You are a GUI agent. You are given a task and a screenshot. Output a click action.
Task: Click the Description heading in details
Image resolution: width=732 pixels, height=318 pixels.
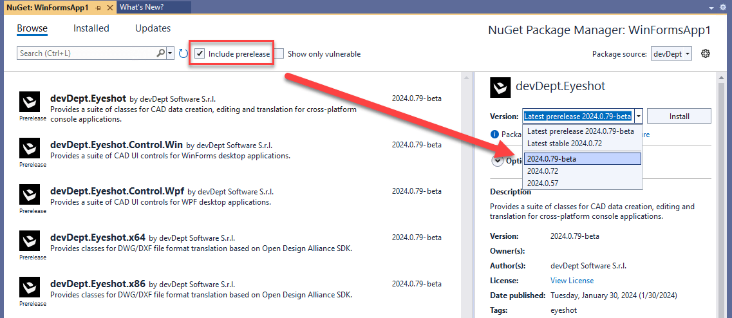coord(511,192)
